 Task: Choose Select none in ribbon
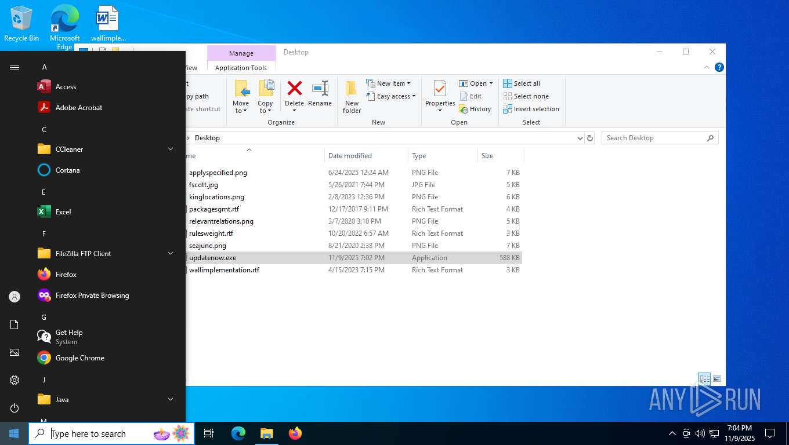tap(526, 96)
